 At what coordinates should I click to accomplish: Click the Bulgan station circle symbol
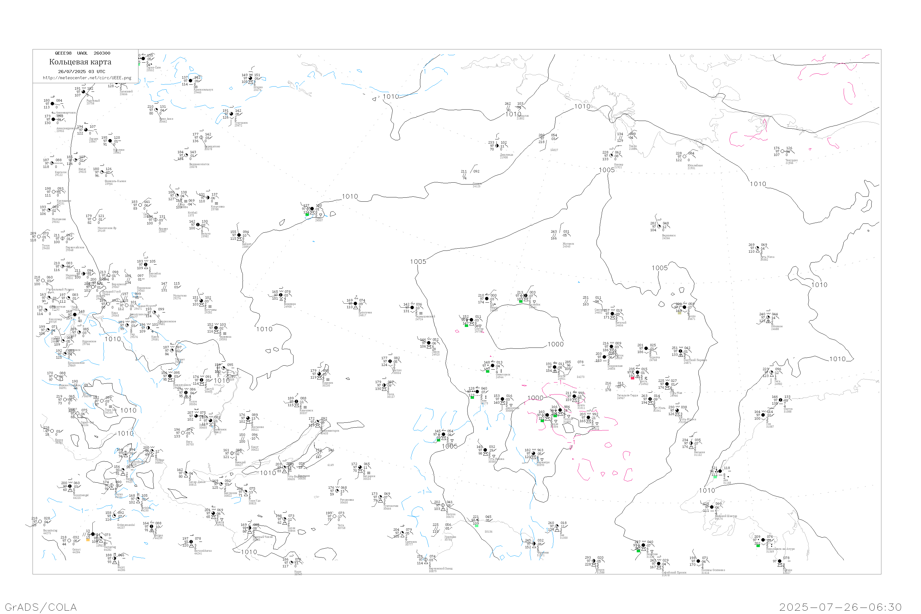[x=152, y=527]
